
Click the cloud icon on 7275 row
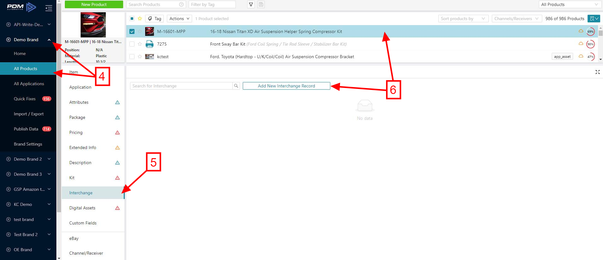(x=581, y=44)
